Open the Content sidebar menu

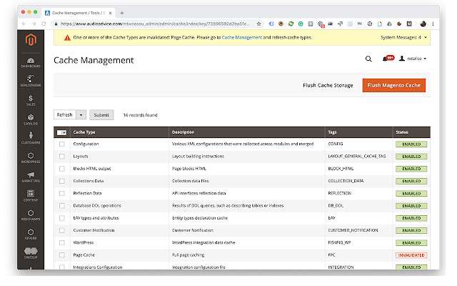coord(31,196)
